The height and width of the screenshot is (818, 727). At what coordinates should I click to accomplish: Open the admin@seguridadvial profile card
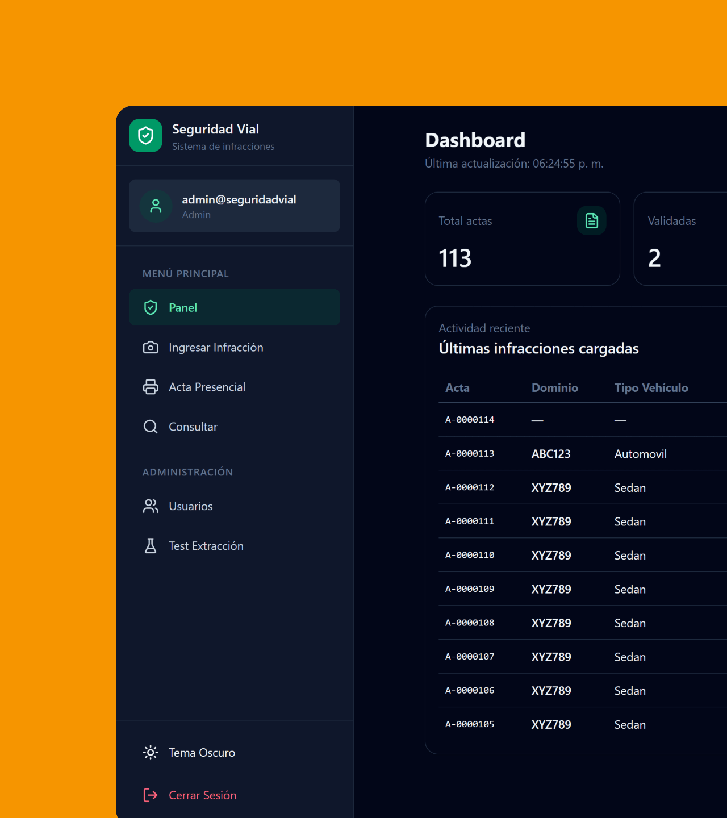(x=234, y=206)
